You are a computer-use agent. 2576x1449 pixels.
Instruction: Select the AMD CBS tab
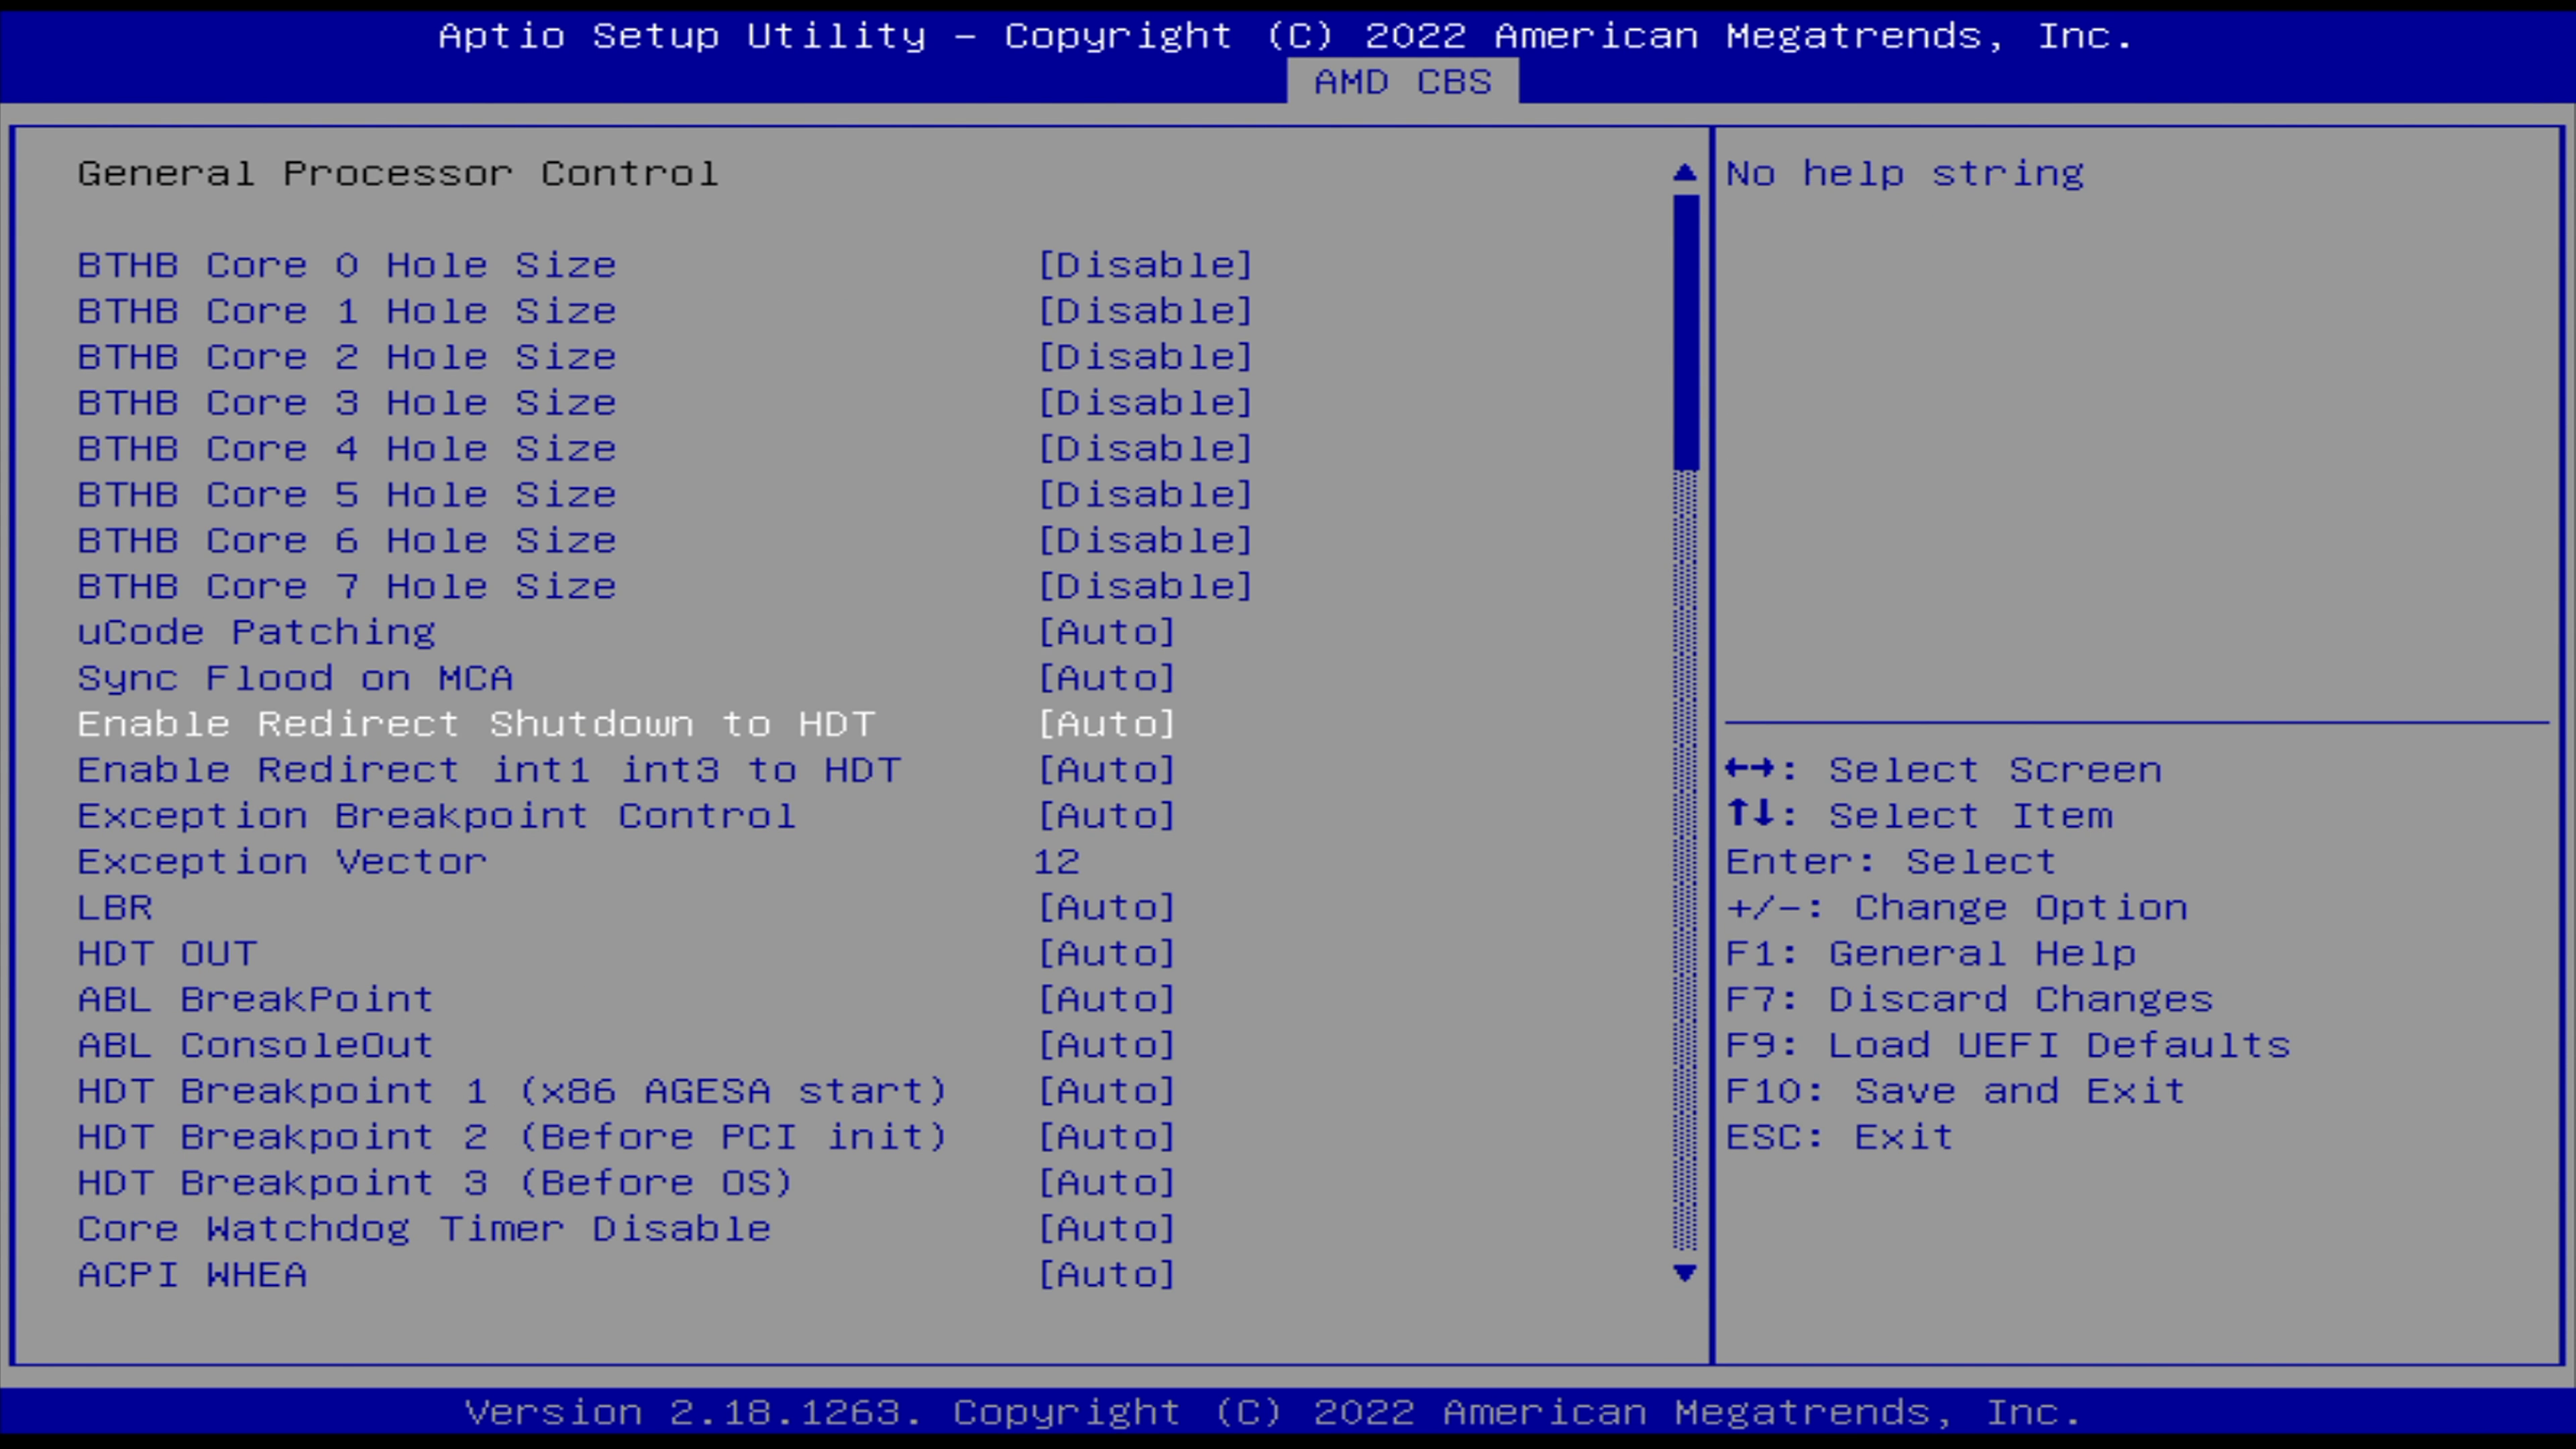tap(1402, 82)
